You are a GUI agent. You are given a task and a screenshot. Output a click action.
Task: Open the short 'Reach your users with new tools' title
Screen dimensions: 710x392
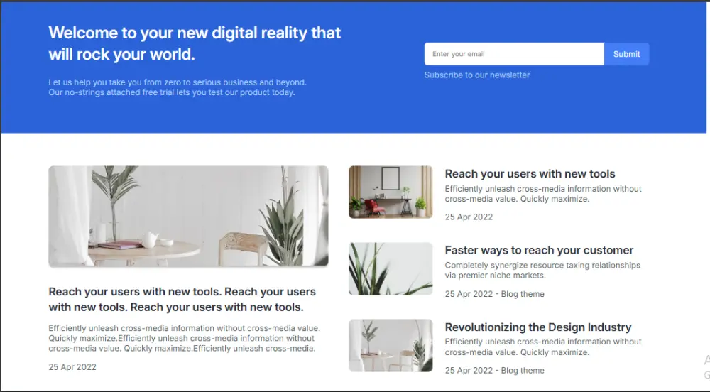click(x=530, y=174)
